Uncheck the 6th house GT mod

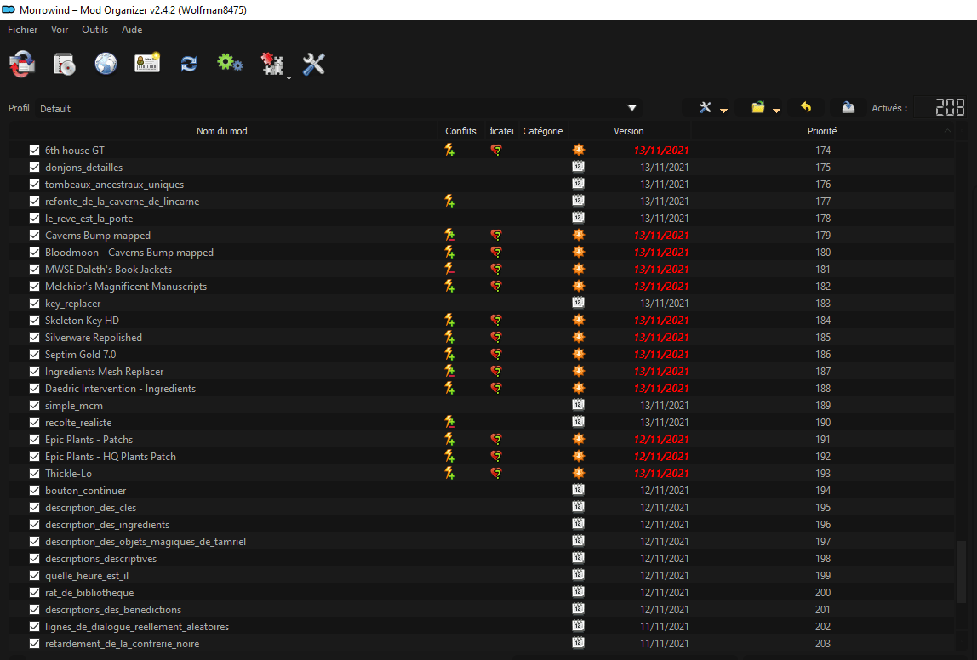[35, 151]
